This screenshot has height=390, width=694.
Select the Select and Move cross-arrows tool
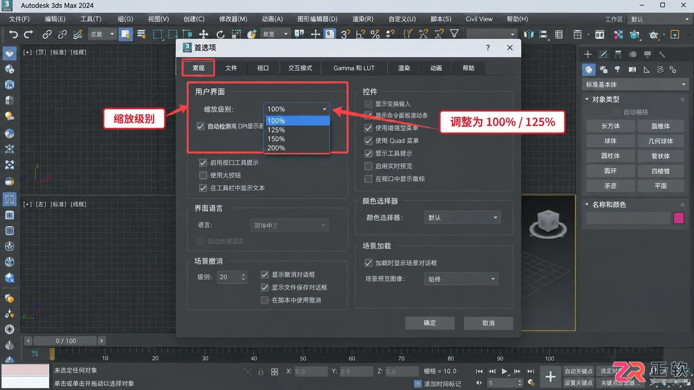pos(203,34)
